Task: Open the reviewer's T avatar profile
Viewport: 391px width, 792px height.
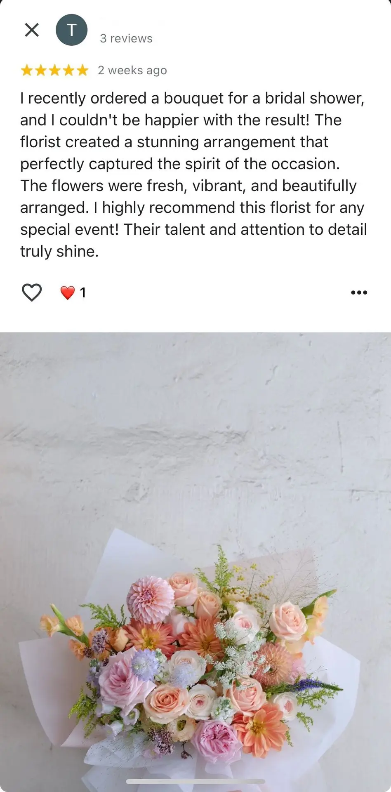Action: pyautogui.click(x=72, y=30)
